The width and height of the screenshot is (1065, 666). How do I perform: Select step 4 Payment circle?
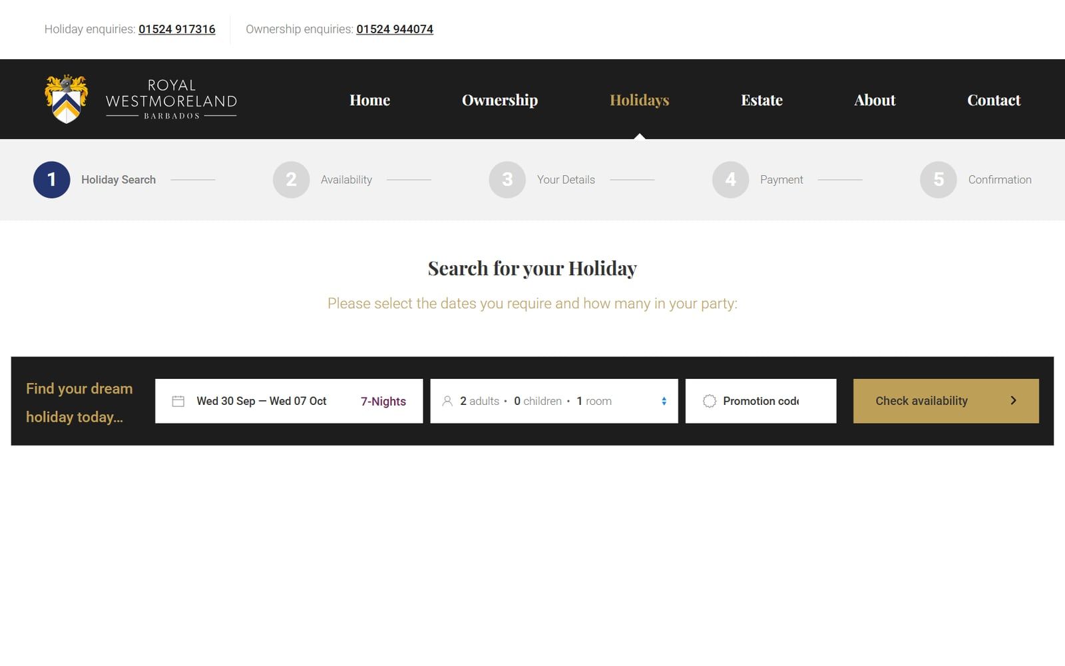pyautogui.click(x=730, y=180)
